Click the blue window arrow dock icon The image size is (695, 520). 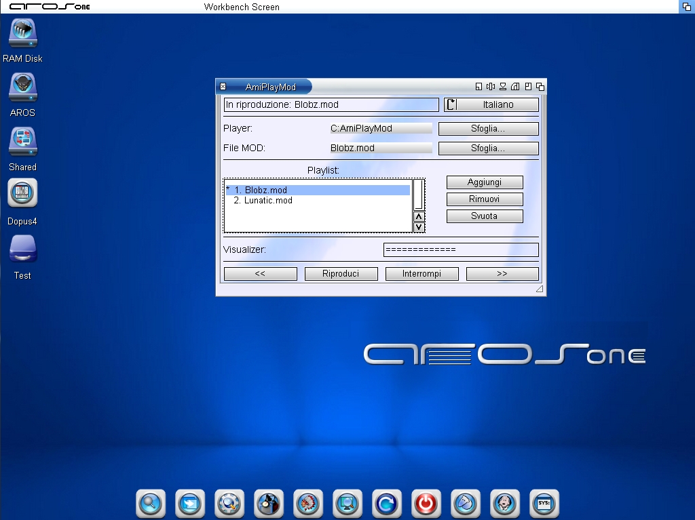tap(190, 504)
